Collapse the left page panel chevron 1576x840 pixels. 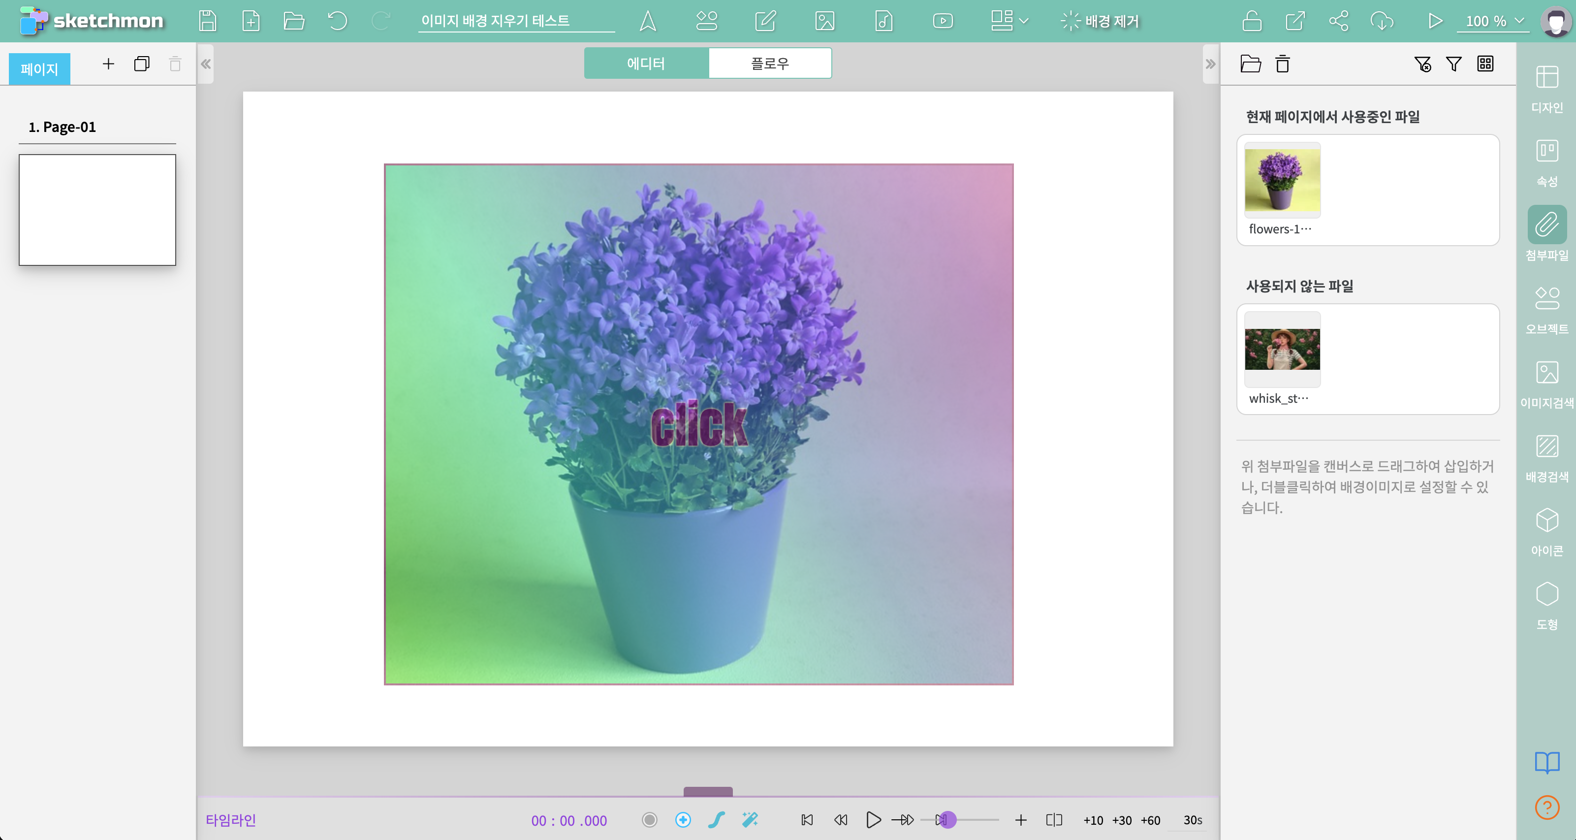[206, 64]
